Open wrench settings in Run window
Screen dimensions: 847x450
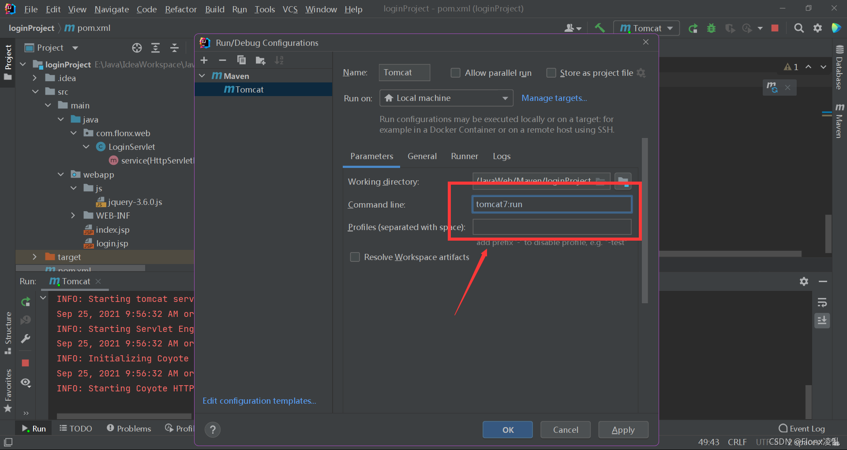point(26,338)
